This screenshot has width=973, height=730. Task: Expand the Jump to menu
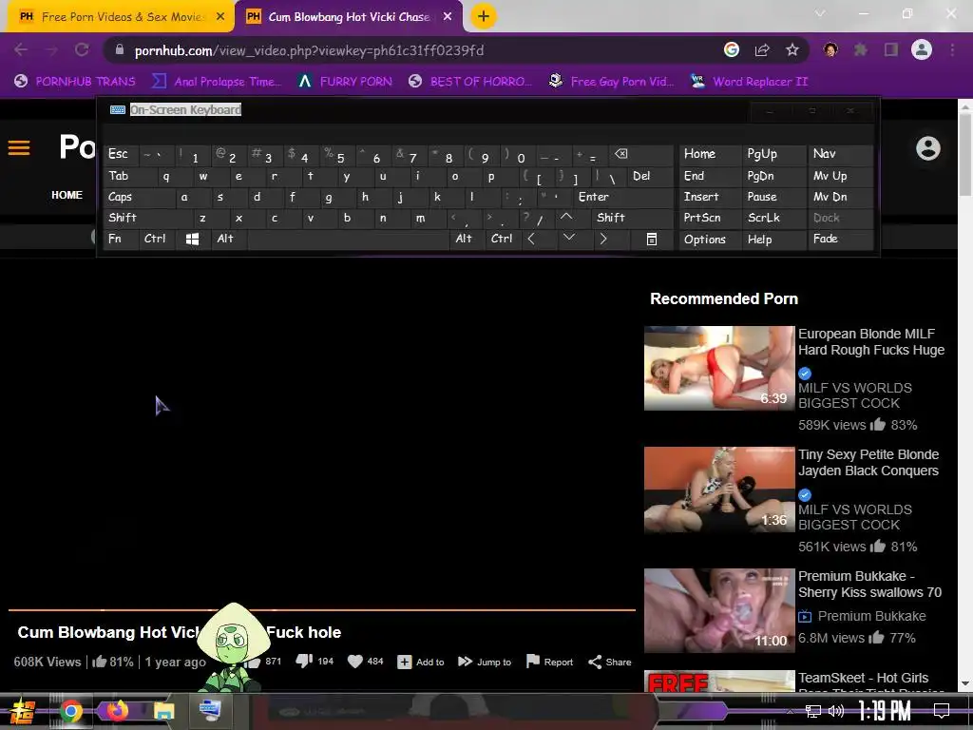(x=485, y=662)
